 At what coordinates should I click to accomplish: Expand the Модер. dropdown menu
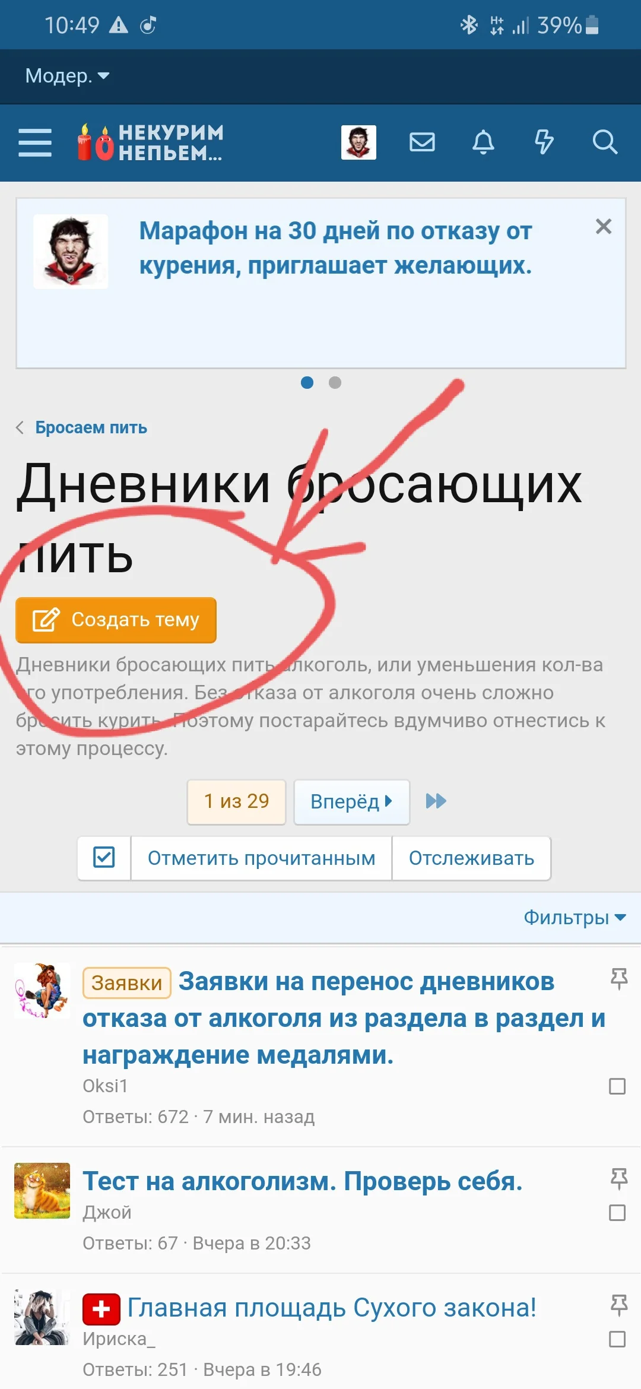pyautogui.click(x=67, y=76)
